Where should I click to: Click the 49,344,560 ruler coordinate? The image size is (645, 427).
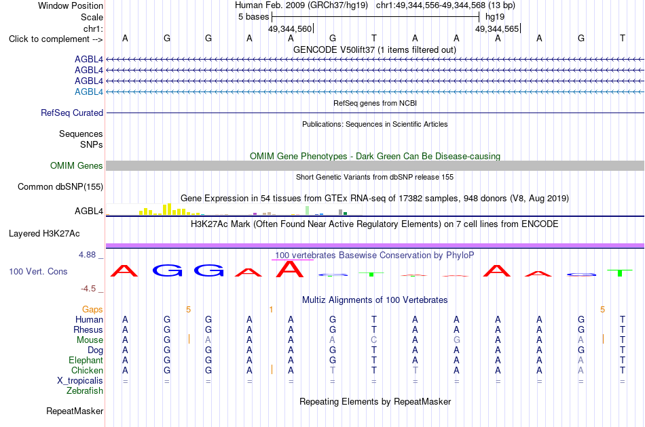point(290,28)
